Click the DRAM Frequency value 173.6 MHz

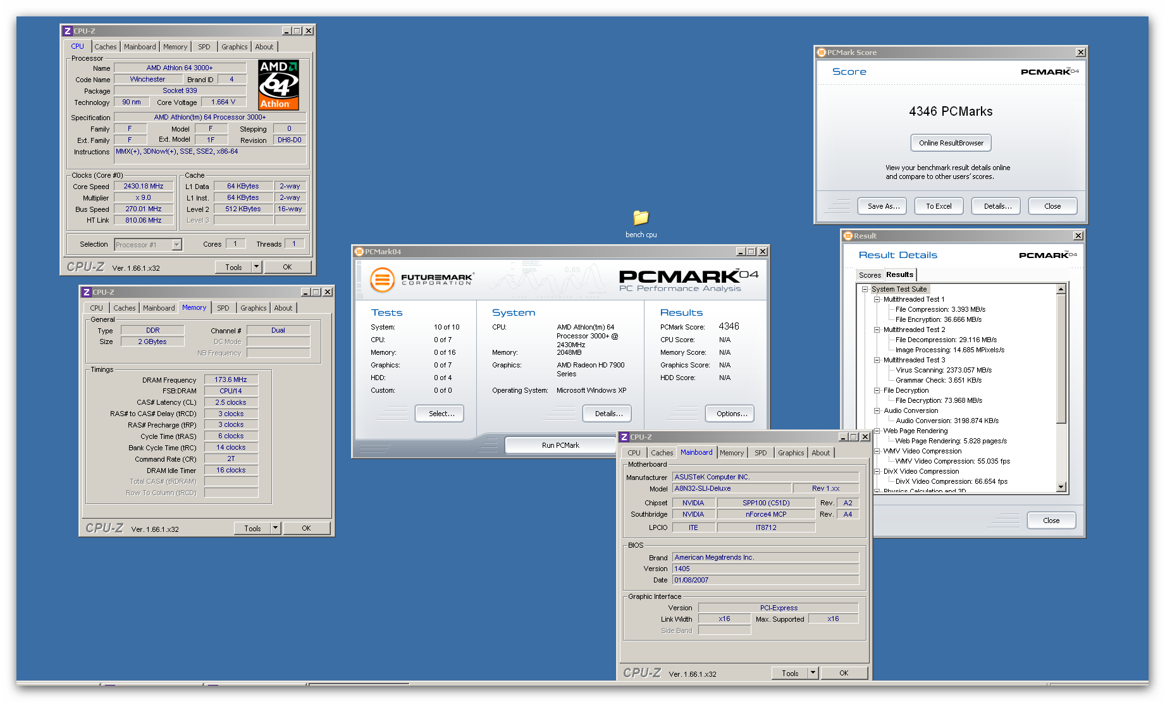point(231,379)
